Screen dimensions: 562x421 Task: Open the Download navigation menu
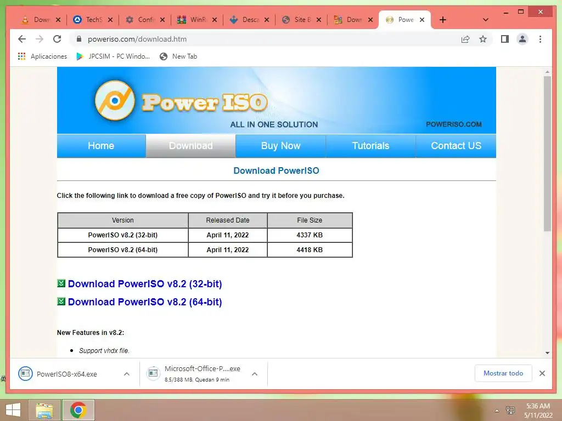[x=190, y=146]
